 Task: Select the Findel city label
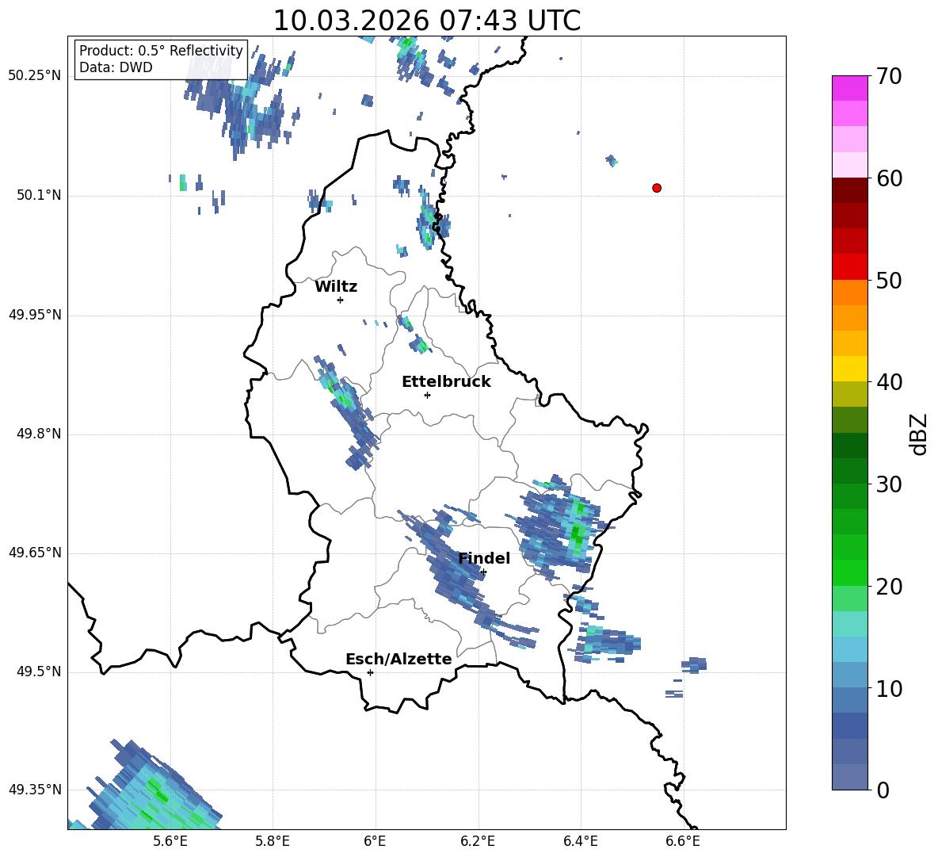(484, 558)
